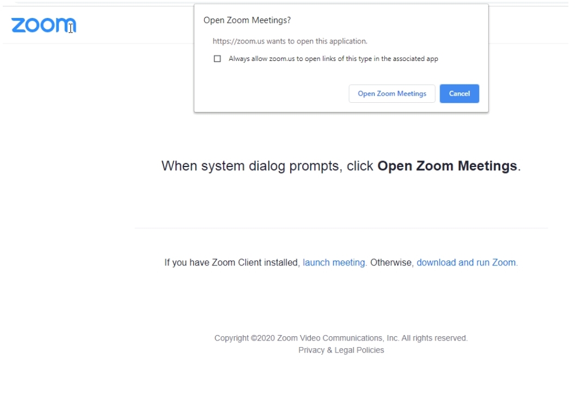Click the horizontal divider below the heading
Image resolution: width=588 pixels, height=396 pixels.
click(x=341, y=228)
